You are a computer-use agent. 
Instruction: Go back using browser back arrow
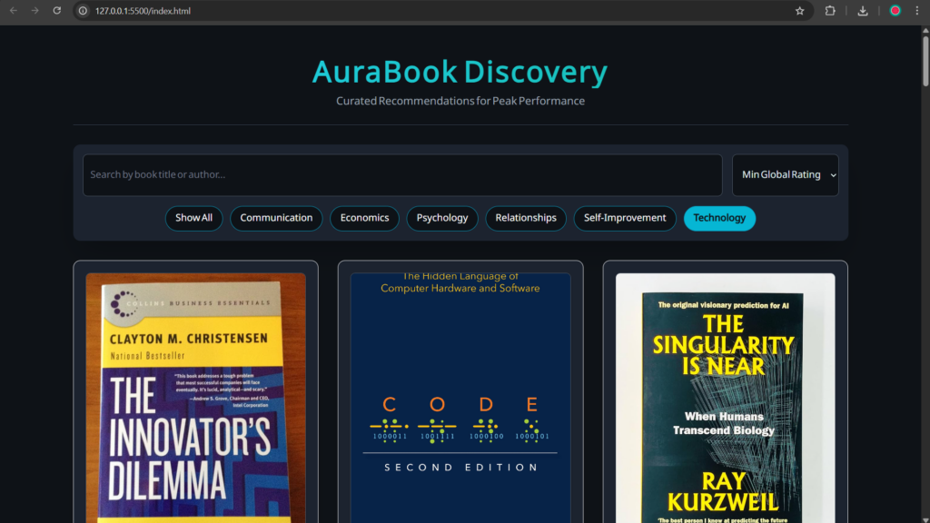13,11
